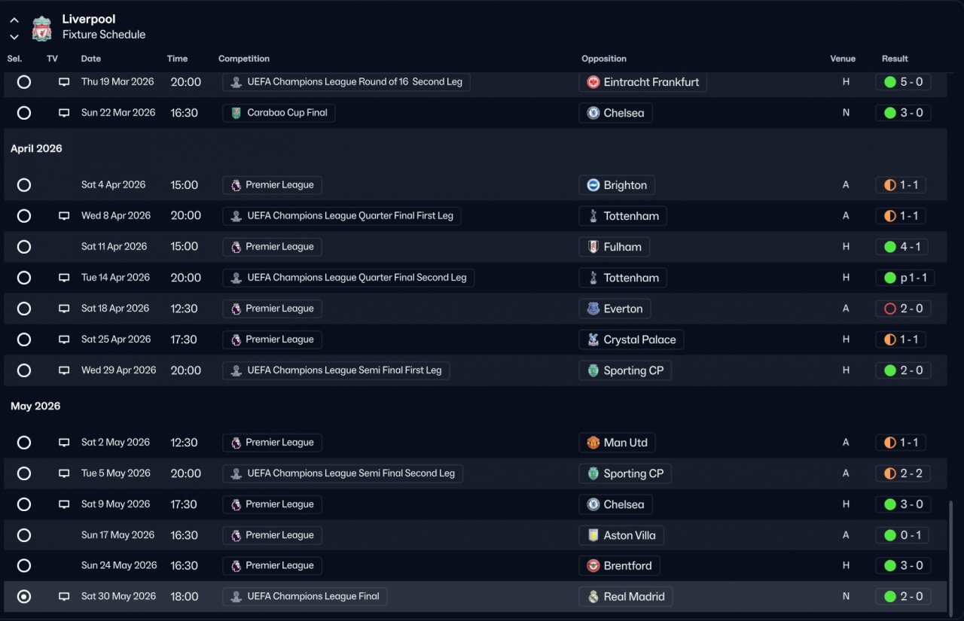Click the Real Madrid crest icon
The height and width of the screenshot is (621, 964).
[593, 597]
